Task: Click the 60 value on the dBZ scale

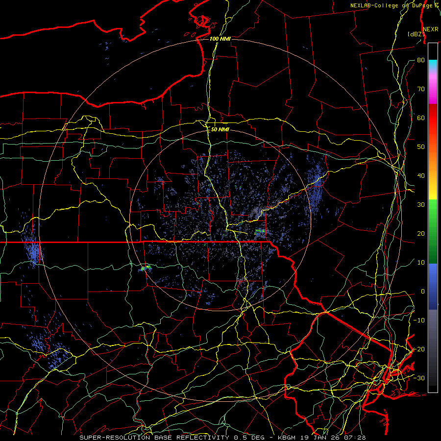Action: click(421, 118)
